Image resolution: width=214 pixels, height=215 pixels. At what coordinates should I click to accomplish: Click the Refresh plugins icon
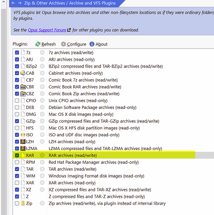38,44
